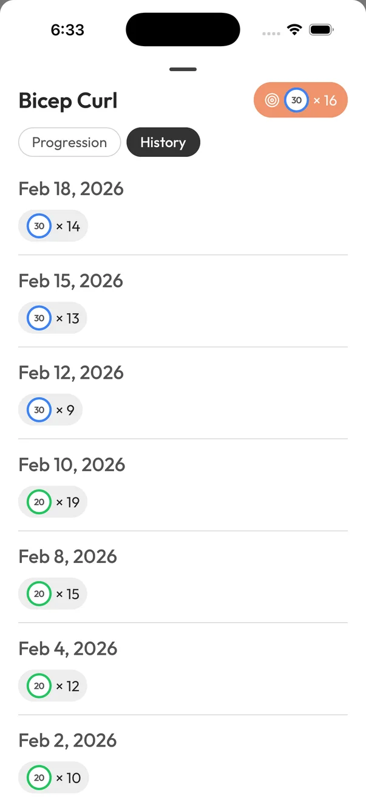Switch to the Progression tab
366x797 pixels.
(x=69, y=142)
